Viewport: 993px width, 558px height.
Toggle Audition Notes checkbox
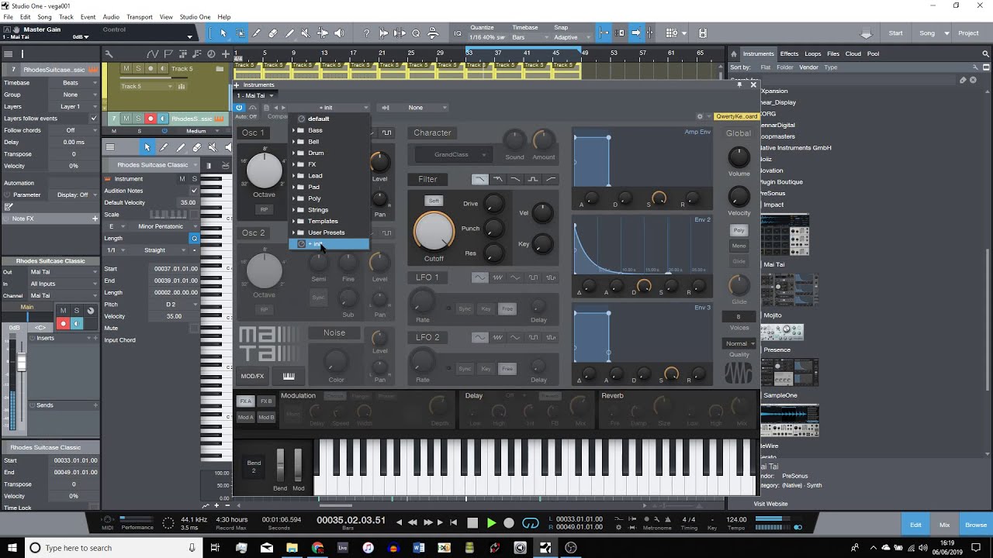coord(194,191)
